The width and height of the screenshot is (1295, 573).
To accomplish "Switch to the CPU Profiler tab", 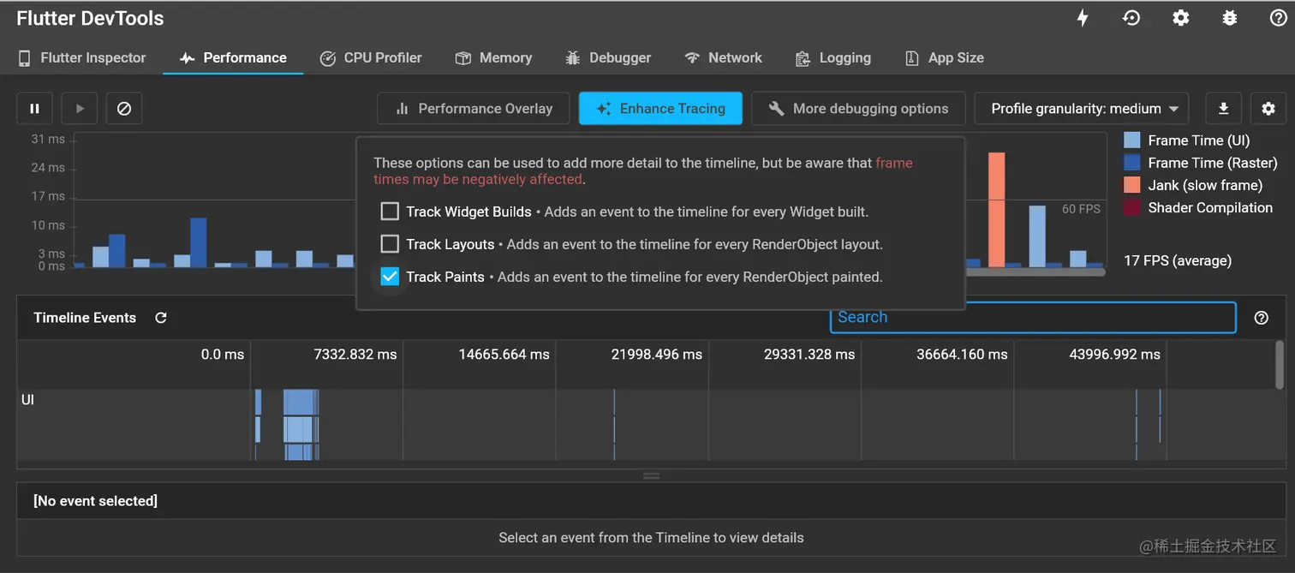I will click(371, 57).
